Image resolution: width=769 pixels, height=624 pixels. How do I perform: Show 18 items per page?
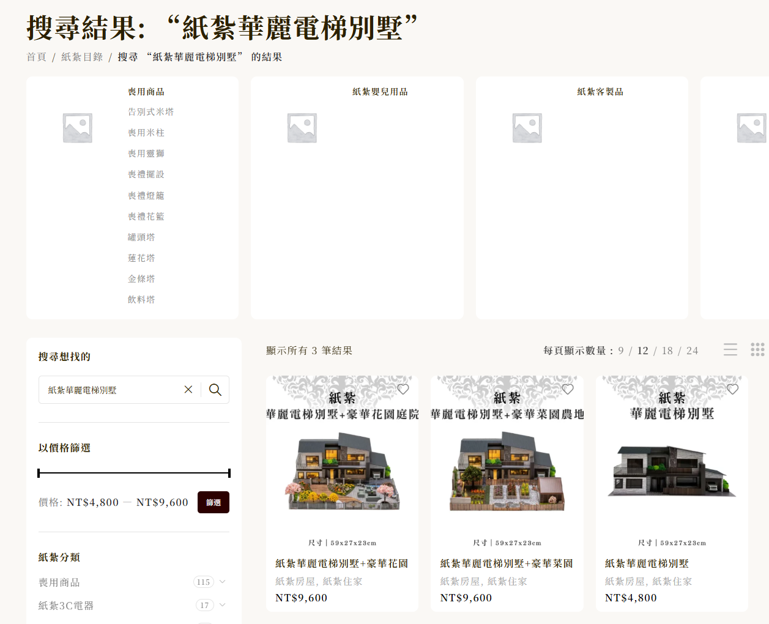(x=667, y=351)
